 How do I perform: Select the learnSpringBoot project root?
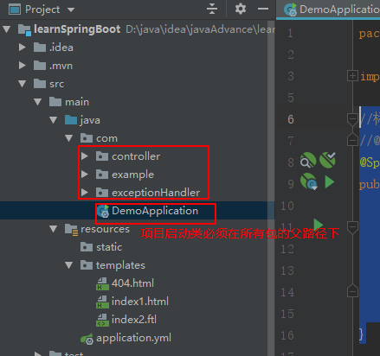click(x=77, y=29)
